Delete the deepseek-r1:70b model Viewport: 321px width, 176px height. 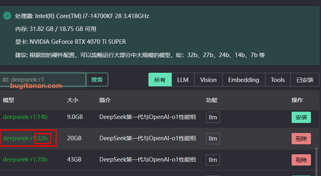click(x=301, y=160)
